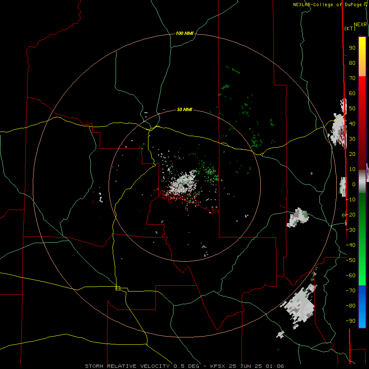Select the -10 knot scale label
The image size is (369, 369).
(x=351, y=200)
